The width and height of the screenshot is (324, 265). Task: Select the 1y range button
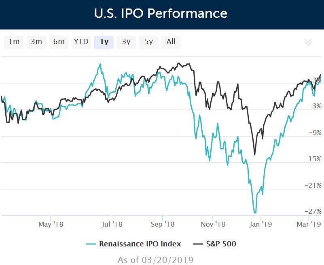pos(104,42)
